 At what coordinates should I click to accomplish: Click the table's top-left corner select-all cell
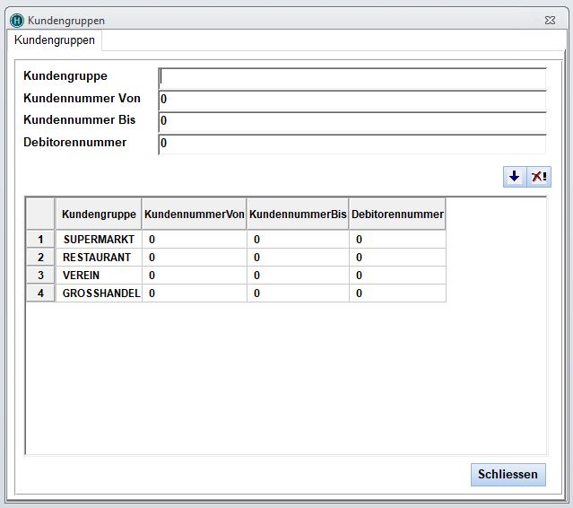click(x=40, y=215)
